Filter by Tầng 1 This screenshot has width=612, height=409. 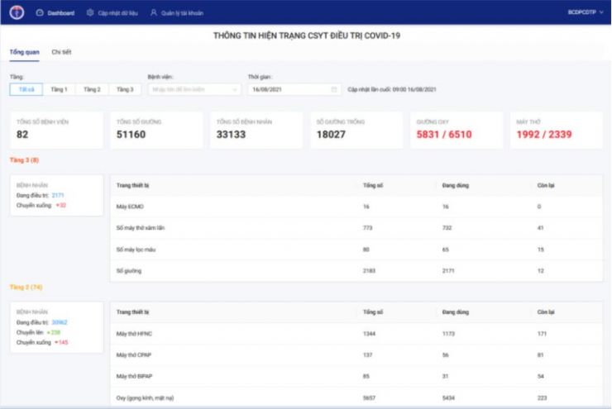pos(59,89)
